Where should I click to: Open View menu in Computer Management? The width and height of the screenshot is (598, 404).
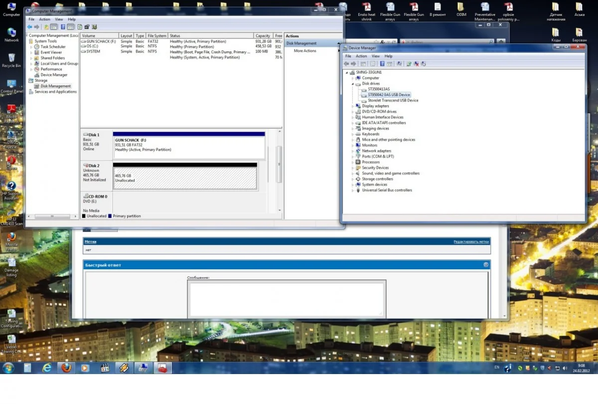59,19
